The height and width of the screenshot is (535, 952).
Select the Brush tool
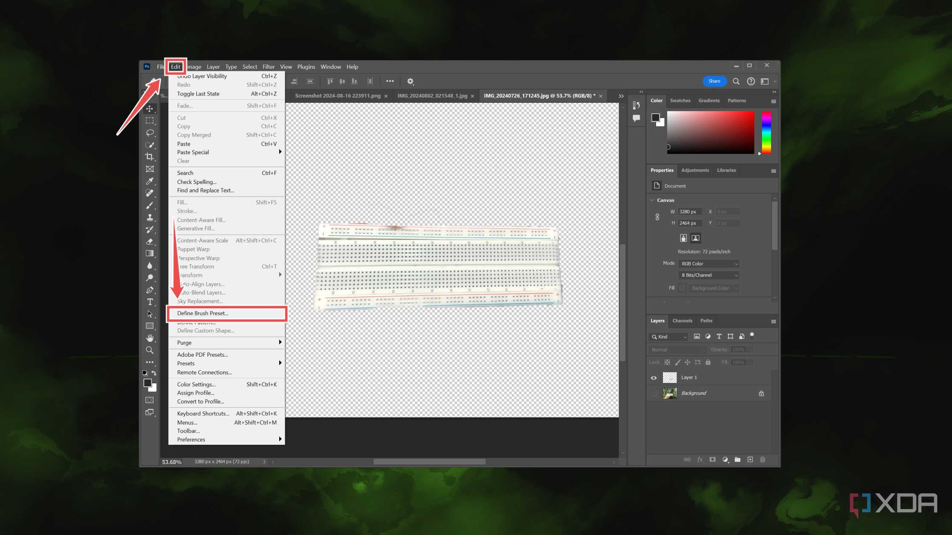coord(150,206)
